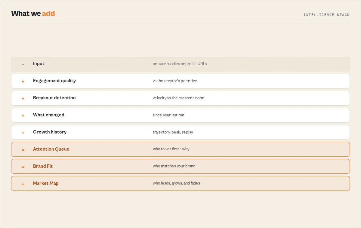The image size is (361, 228).
Task: Click the equals icon beside Brand Fit
Action: (23, 167)
